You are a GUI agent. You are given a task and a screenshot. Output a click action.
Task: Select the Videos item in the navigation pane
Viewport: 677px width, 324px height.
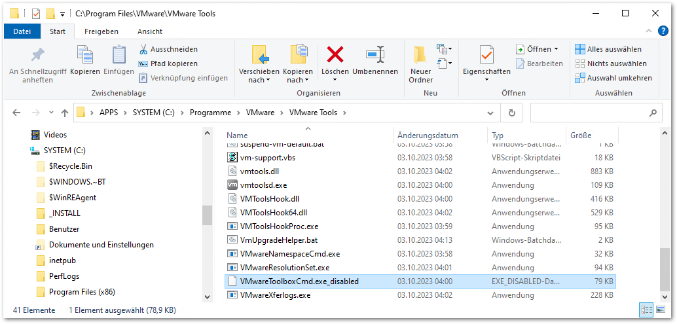[x=55, y=135]
